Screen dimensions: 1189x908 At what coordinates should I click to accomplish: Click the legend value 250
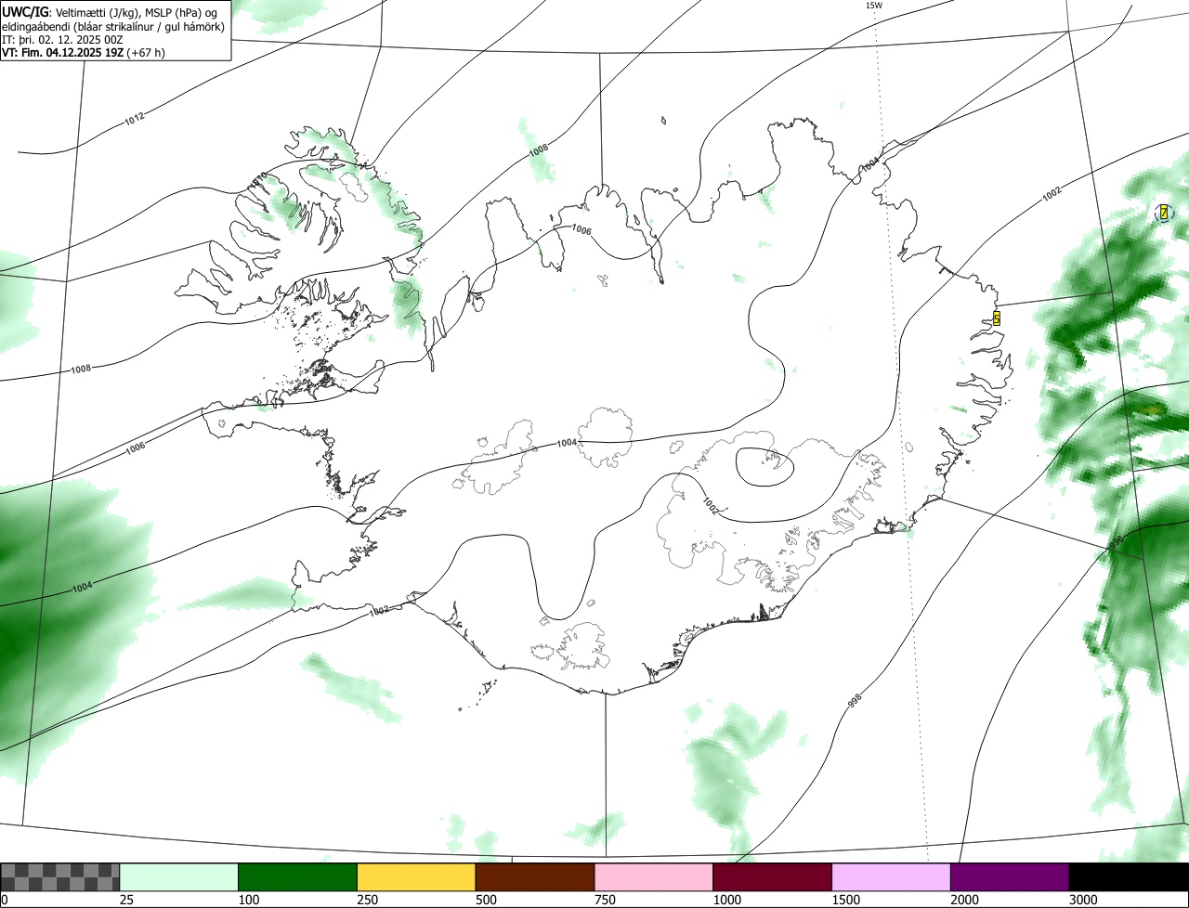pos(367,900)
